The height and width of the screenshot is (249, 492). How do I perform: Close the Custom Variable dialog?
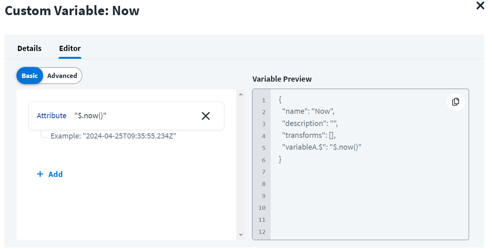pyautogui.click(x=480, y=6)
